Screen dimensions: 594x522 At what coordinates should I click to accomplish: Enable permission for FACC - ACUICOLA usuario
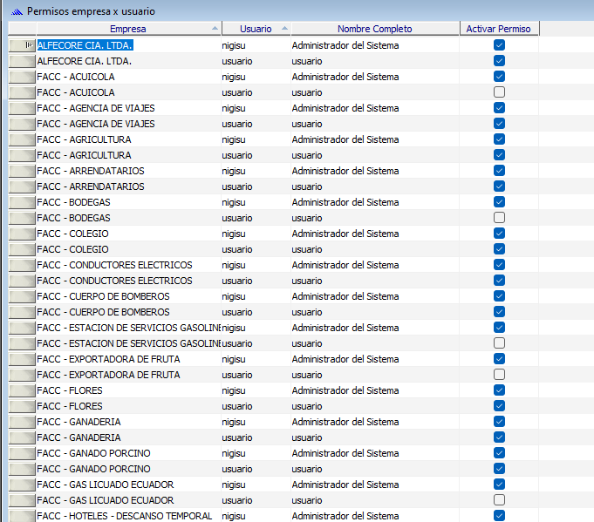pos(499,92)
